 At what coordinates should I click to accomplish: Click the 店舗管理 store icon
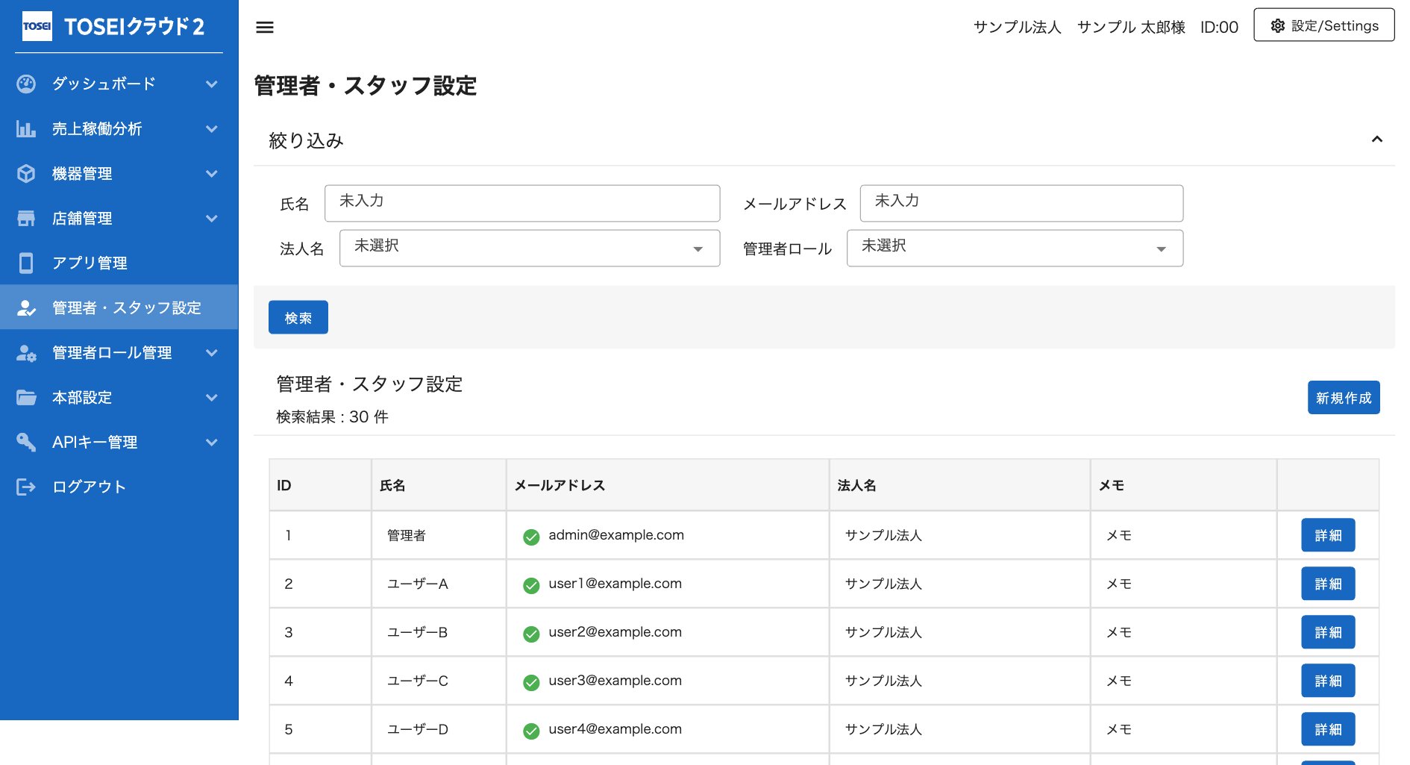(x=26, y=218)
